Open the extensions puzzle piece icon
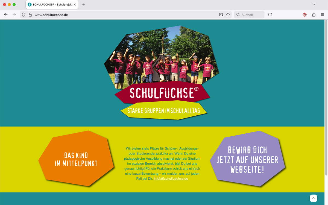The height and width of the screenshot is (205, 328). click(x=314, y=15)
